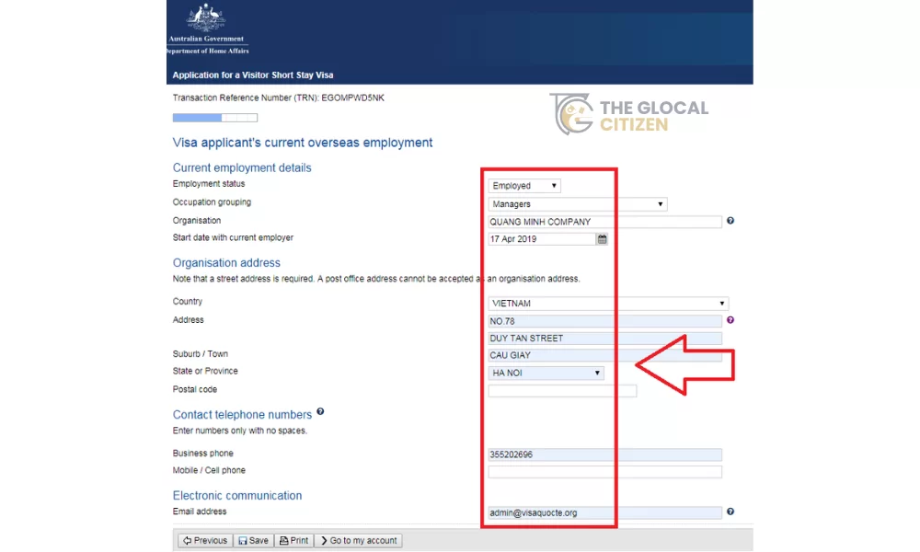Click the empty Postal code field
The image size is (920, 552).
[x=562, y=391]
